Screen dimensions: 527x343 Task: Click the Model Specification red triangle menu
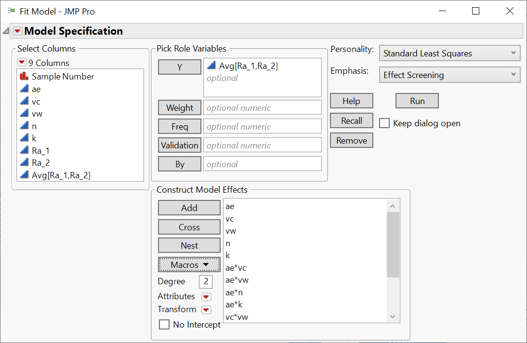click(18, 31)
